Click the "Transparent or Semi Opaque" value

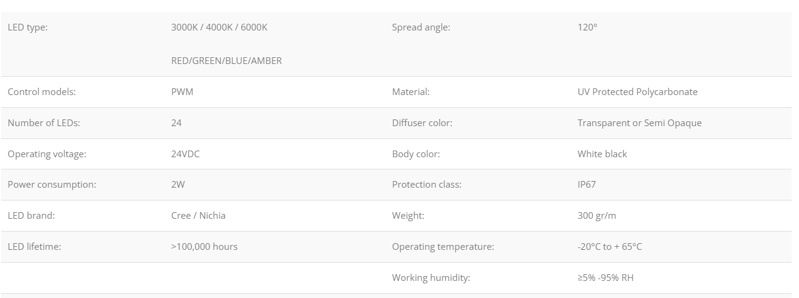point(640,123)
